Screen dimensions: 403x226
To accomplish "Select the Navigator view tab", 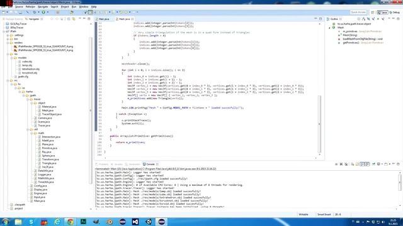I will point(33,19).
